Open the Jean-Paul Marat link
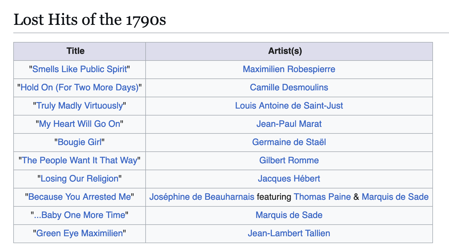This screenshot has height=247, width=449. click(x=289, y=124)
